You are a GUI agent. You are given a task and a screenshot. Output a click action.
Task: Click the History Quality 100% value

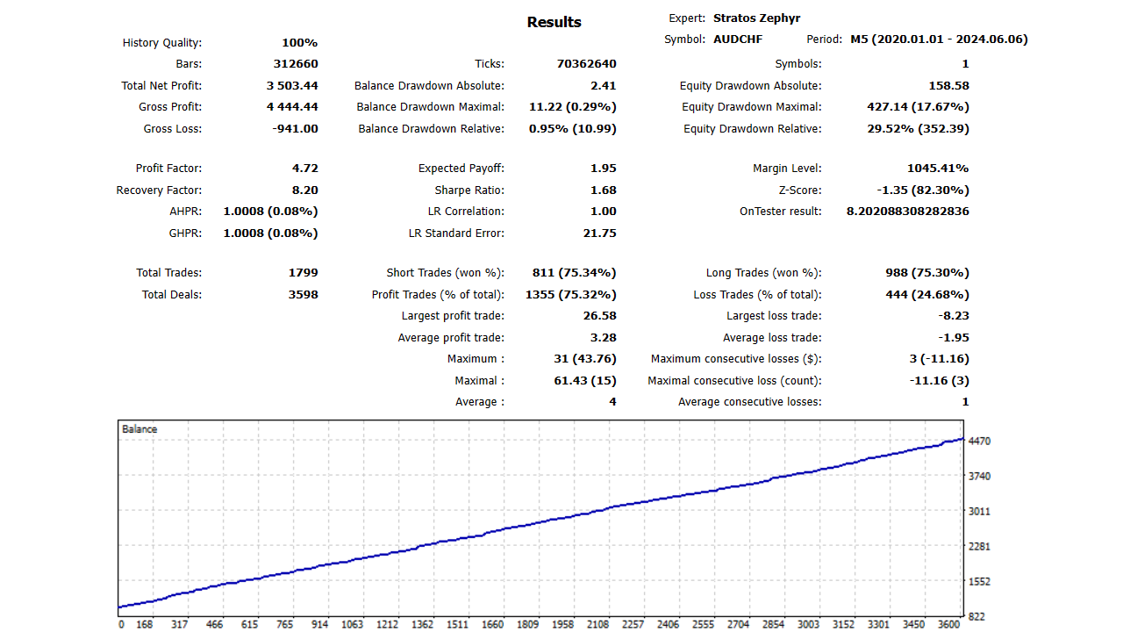coord(300,43)
